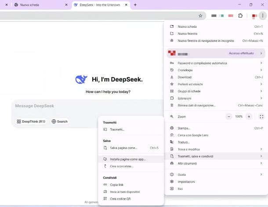
Task: Toggle the Search web option
Action: tap(60, 122)
